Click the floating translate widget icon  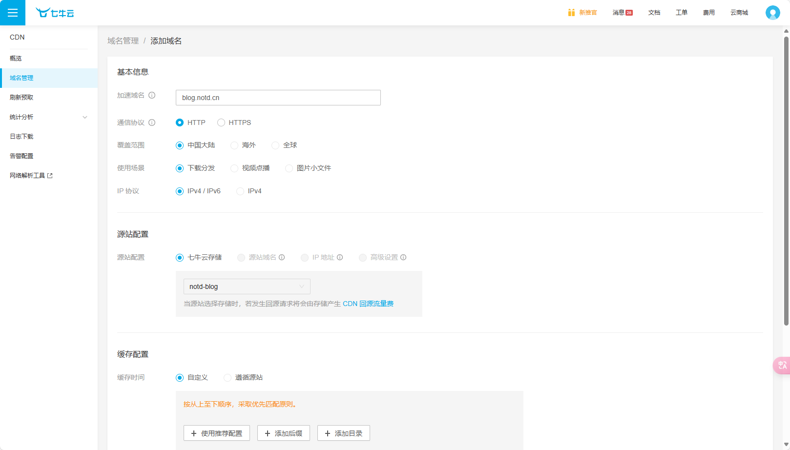pos(782,365)
